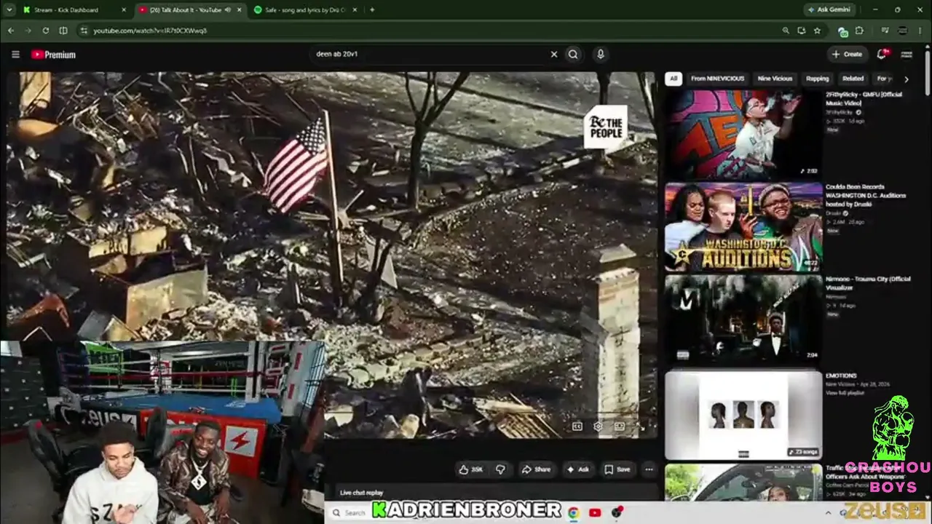This screenshot has width=932, height=524.
Task: Open video settings gear
Action: pos(598,426)
